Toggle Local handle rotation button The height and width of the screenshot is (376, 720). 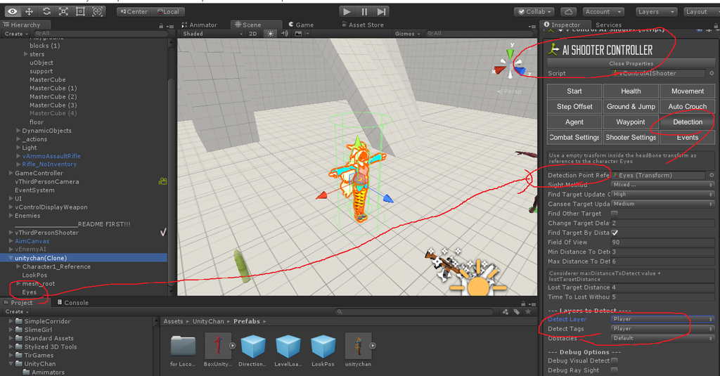point(168,11)
